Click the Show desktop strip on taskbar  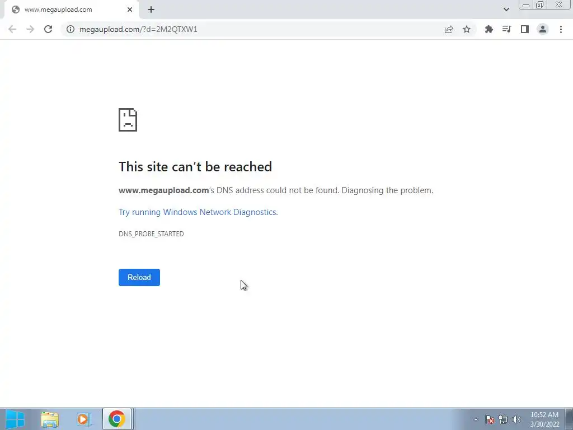569,419
